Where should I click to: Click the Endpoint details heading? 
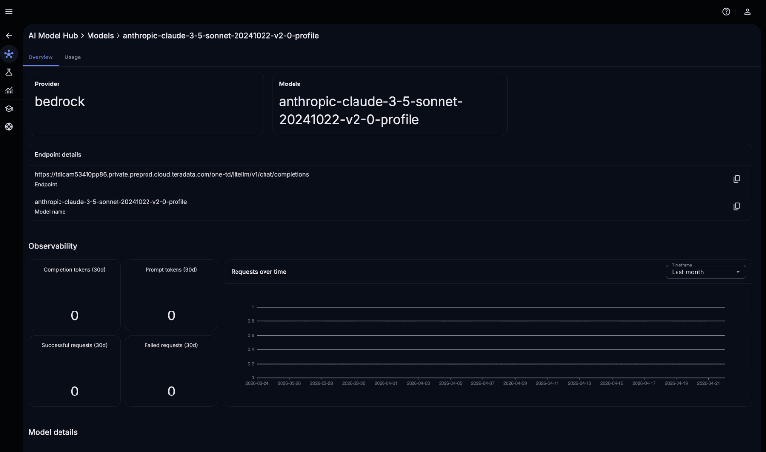tap(58, 155)
